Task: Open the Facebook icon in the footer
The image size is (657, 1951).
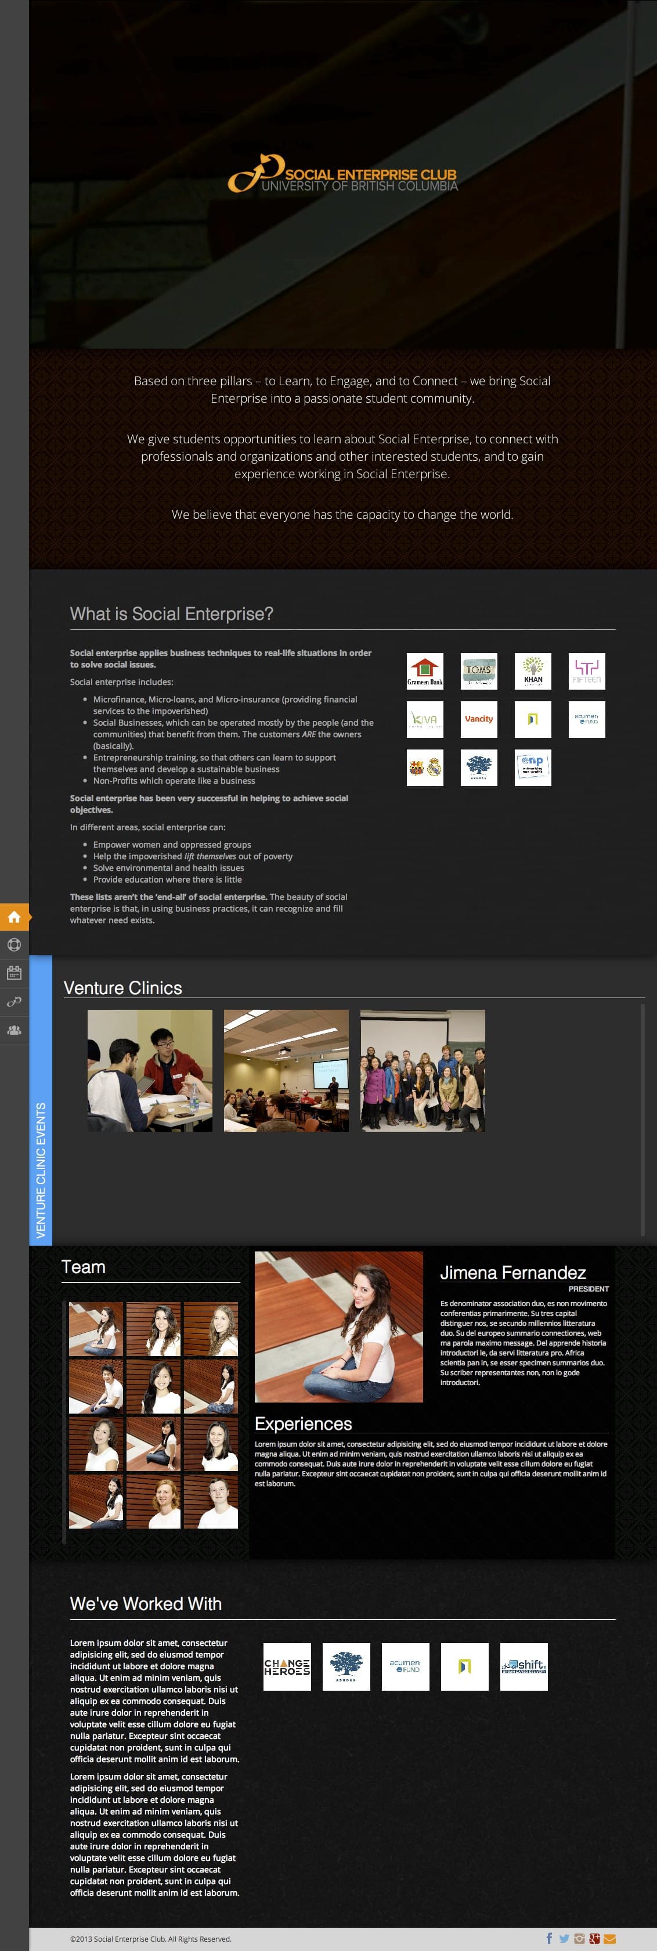Action: click(550, 1938)
